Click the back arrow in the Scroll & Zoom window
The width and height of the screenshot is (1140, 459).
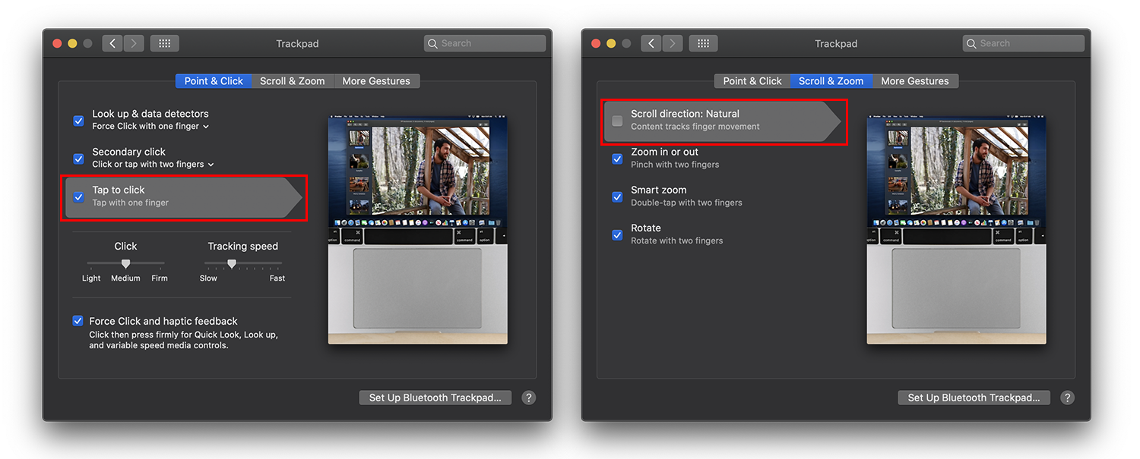point(651,43)
